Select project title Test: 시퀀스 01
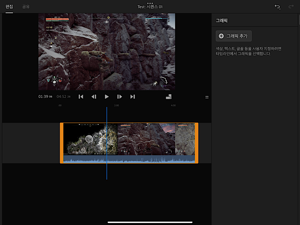Image resolution: width=300 pixels, height=225 pixels. pyautogui.click(x=150, y=7)
